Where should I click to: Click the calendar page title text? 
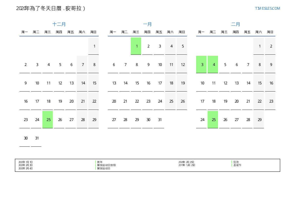tap(51, 8)
